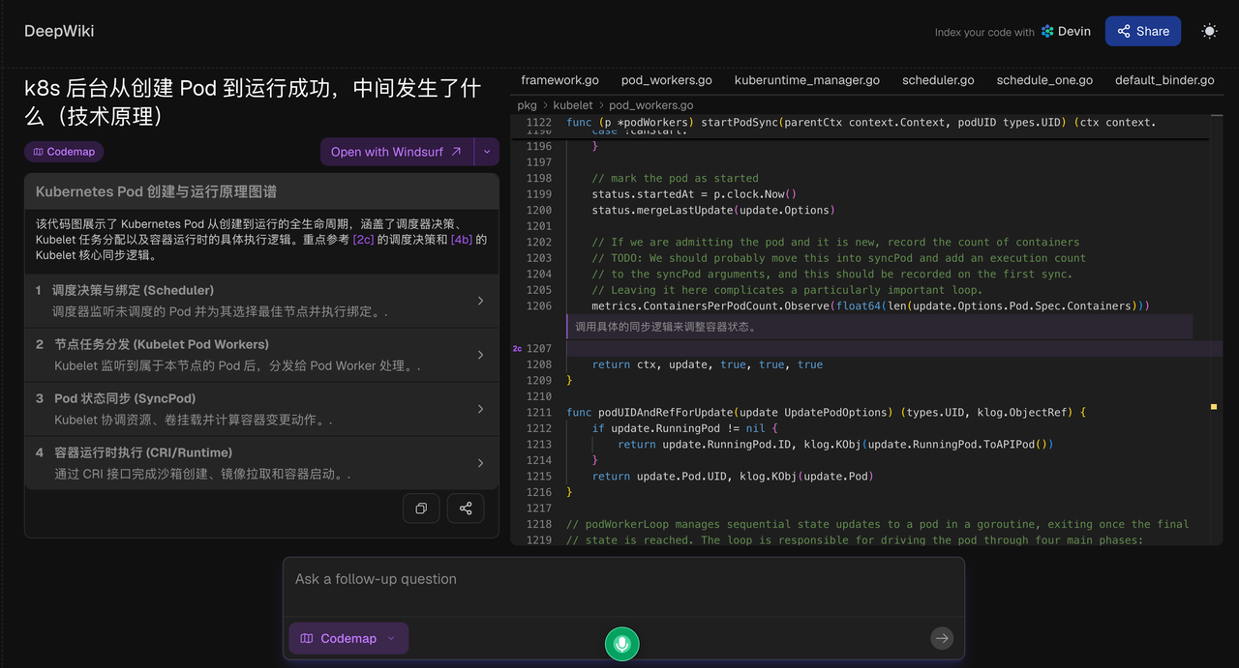This screenshot has width=1239, height=668.
Task: Click the copy icon below the codemap
Action: (421, 508)
